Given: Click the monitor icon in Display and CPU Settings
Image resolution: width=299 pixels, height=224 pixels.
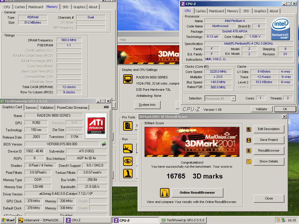Looking at the screenshot, I should click(128, 79).
